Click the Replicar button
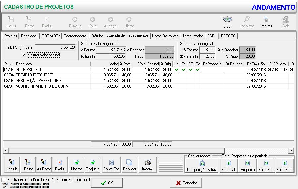The width and height of the screenshot is (298, 189). [129, 165]
